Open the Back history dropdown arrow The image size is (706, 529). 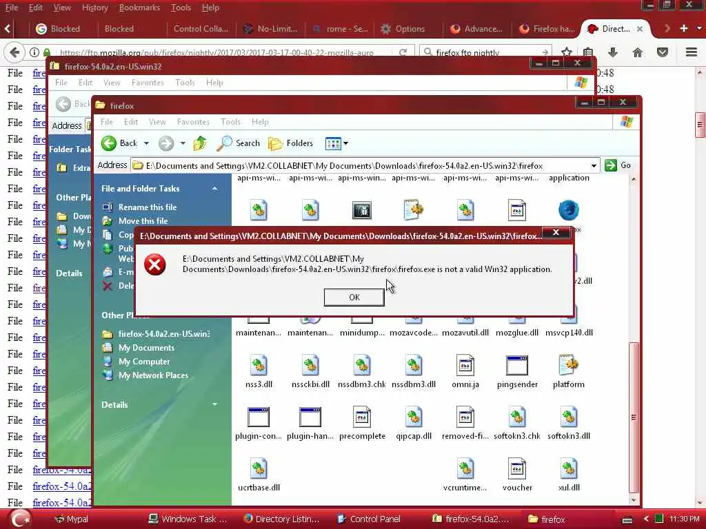(x=146, y=143)
